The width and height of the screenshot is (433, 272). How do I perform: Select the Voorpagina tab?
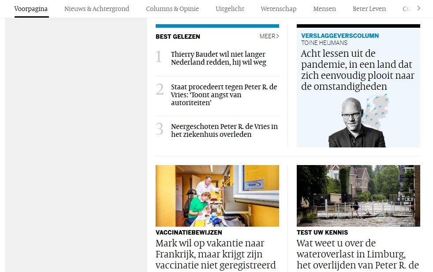[x=31, y=9]
